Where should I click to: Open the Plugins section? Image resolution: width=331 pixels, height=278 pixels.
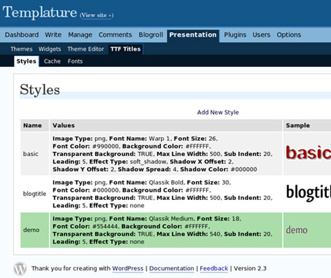tap(235, 35)
